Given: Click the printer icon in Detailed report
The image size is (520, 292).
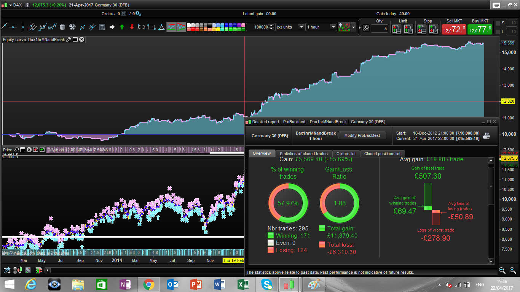Looking at the screenshot, I should pyautogui.click(x=487, y=136).
